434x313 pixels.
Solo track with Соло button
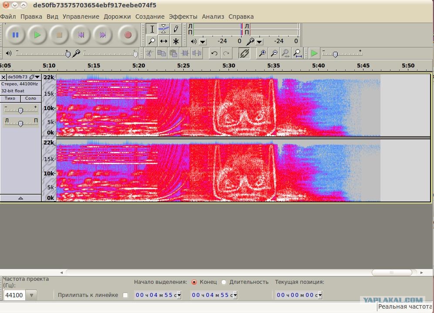[30, 98]
